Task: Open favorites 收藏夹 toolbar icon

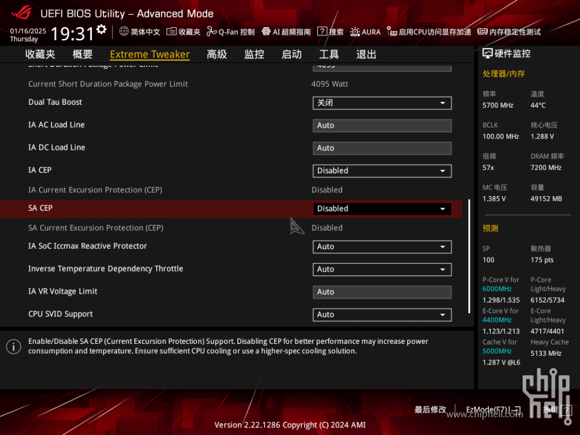Action: click(x=171, y=31)
